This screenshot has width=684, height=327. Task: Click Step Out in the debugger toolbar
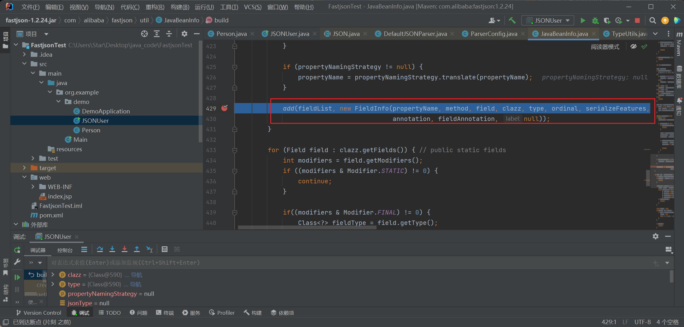point(137,249)
